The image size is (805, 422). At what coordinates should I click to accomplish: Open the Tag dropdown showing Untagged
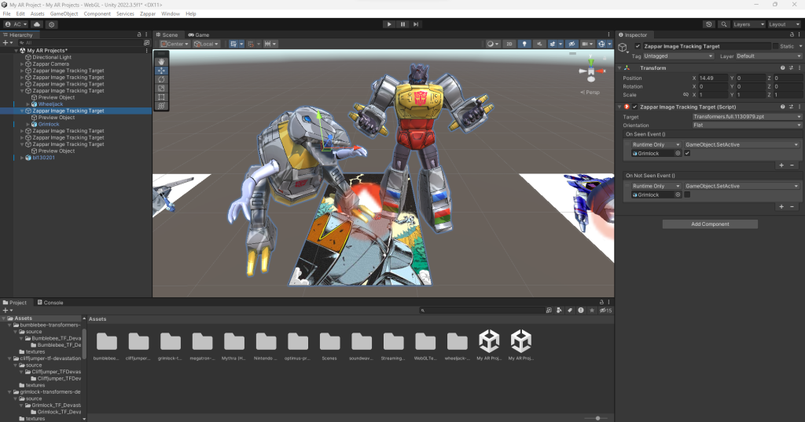point(678,56)
